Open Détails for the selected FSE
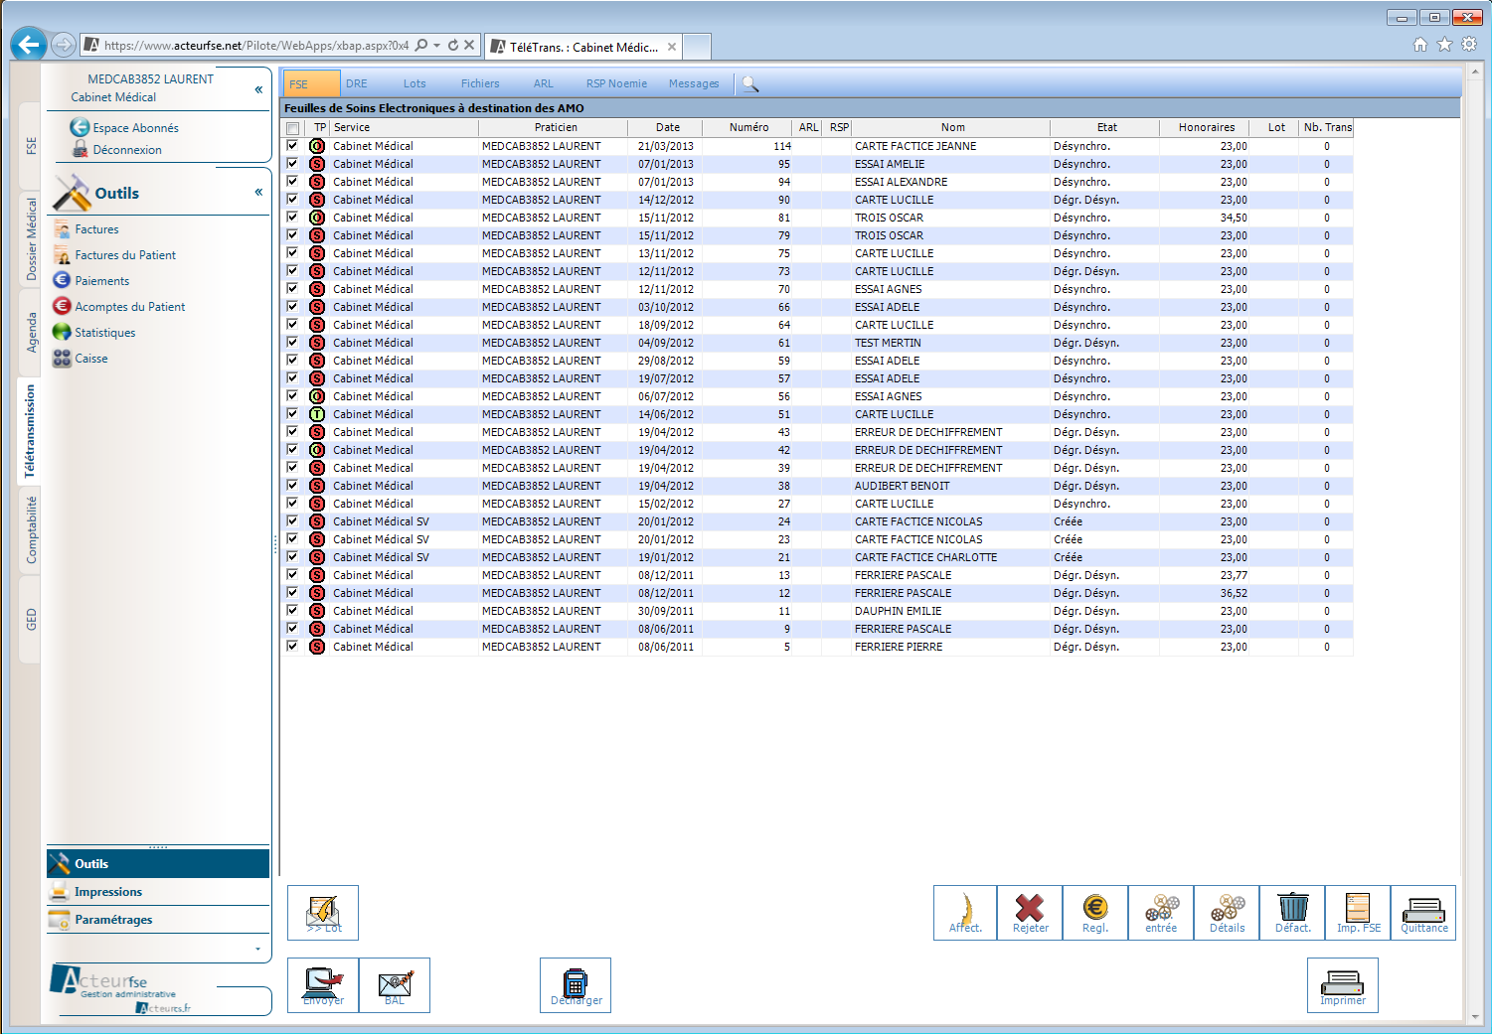The height and width of the screenshot is (1034, 1492). pyautogui.click(x=1227, y=911)
